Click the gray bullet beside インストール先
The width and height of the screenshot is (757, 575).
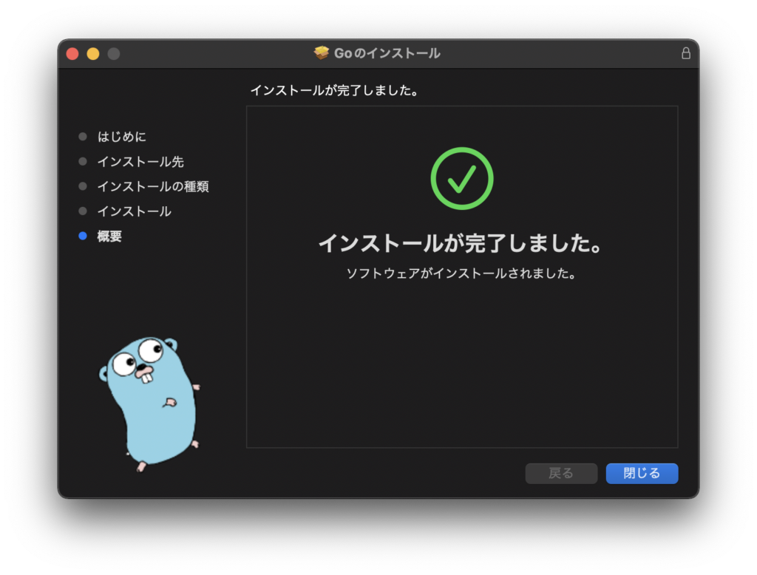click(x=83, y=162)
